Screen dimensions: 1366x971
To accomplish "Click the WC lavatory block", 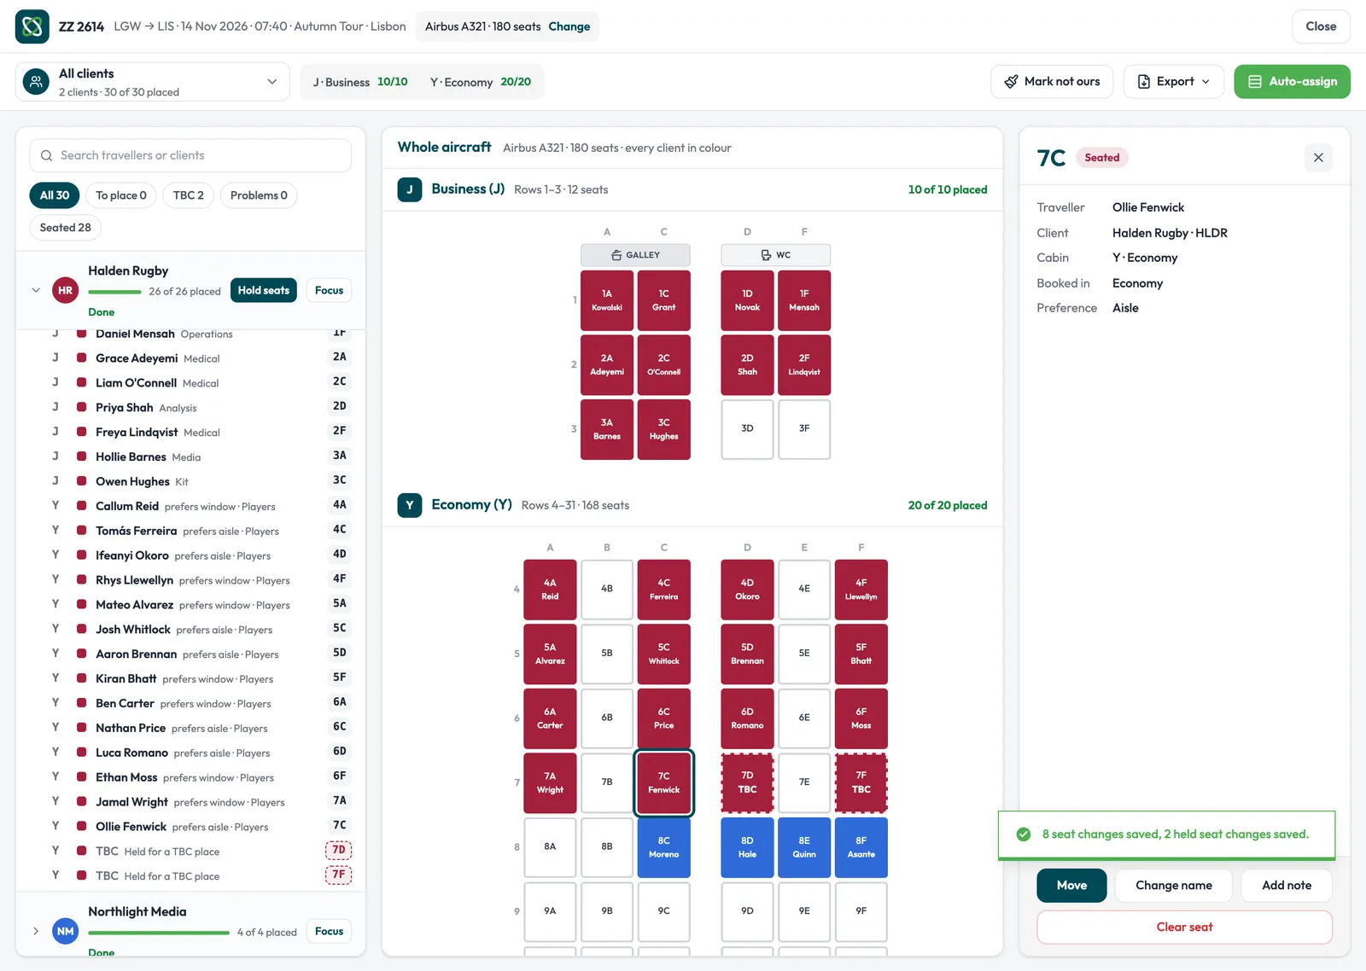I will pyautogui.click(x=776, y=255).
